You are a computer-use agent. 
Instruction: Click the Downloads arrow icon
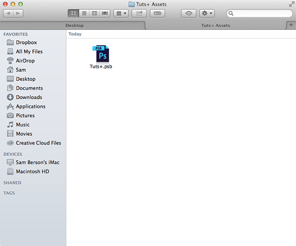(x=10, y=97)
